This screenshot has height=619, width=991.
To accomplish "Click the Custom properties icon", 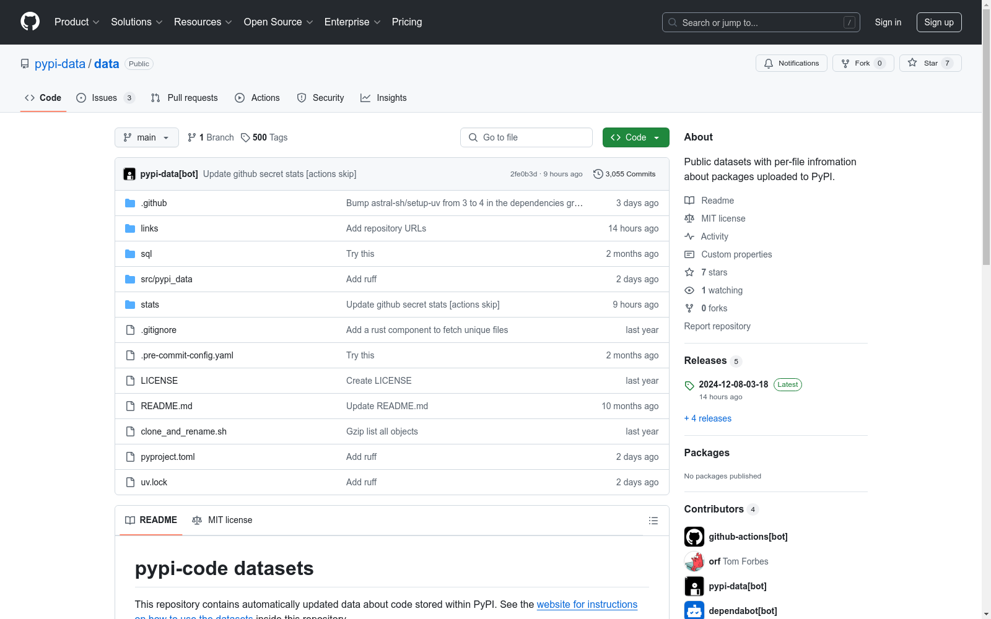I will coord(689,254).
